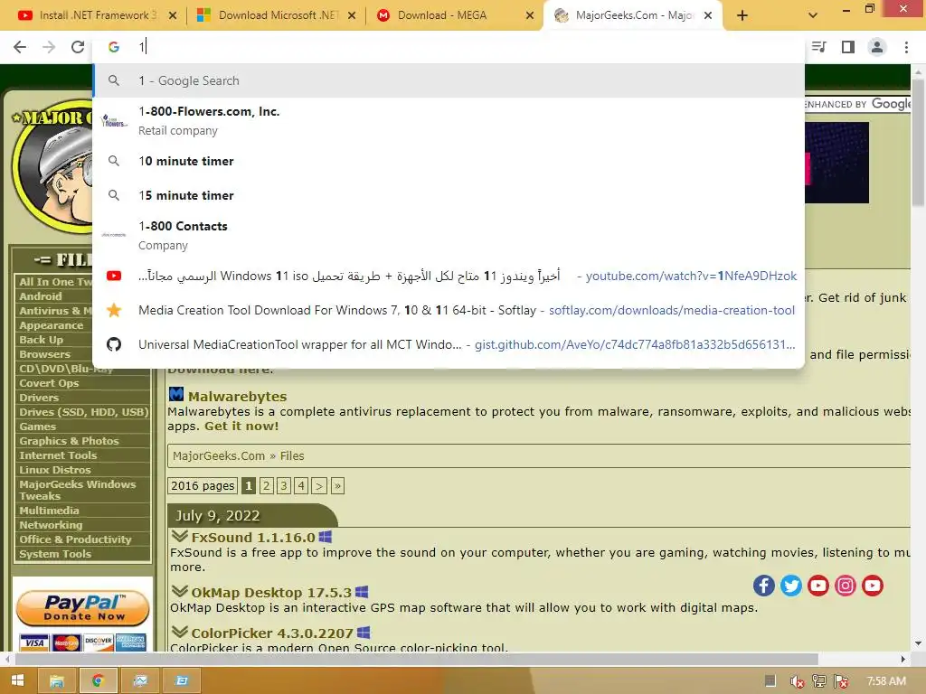Open the red YouTube icon beside Twitter
The width and height of the screenshot is (926, 694).
tap(817, 586)
